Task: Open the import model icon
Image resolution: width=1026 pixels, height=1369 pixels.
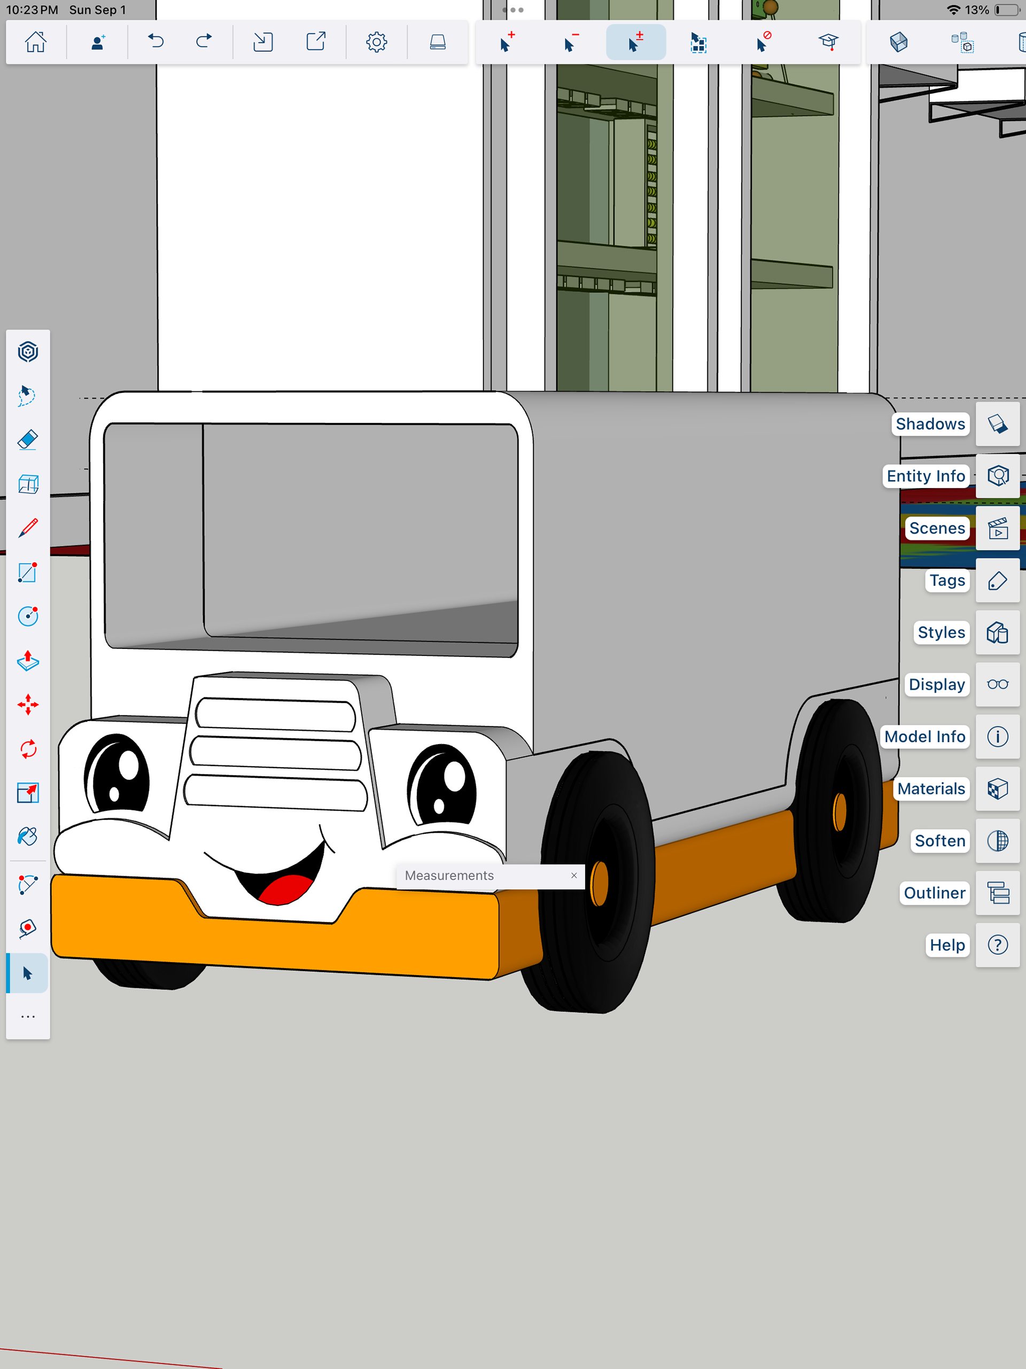Action: 263,42
